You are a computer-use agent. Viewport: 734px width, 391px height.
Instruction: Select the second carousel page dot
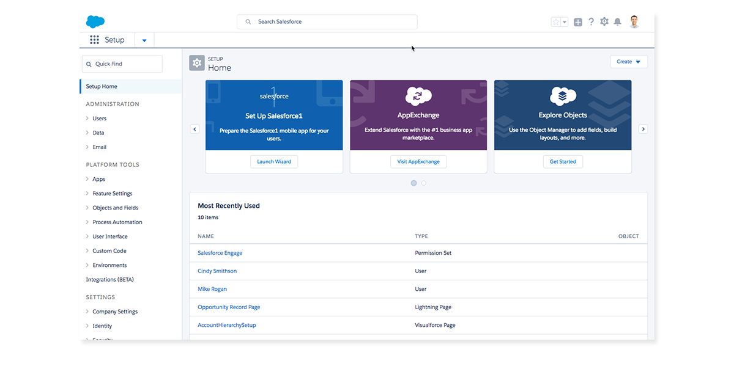[424, 183]
